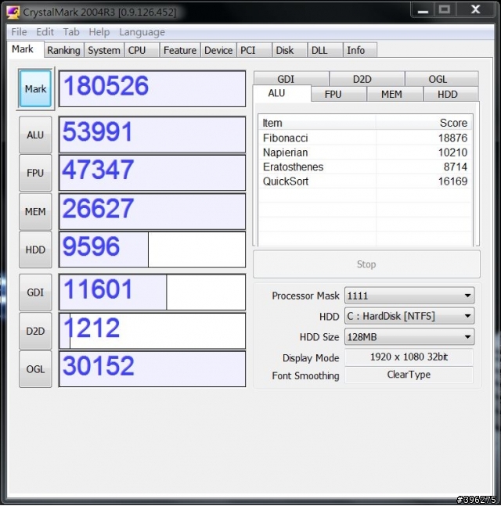The image size is (501, 506).
Task: Select the Eratosthenes row
Action: click(365, 167)
